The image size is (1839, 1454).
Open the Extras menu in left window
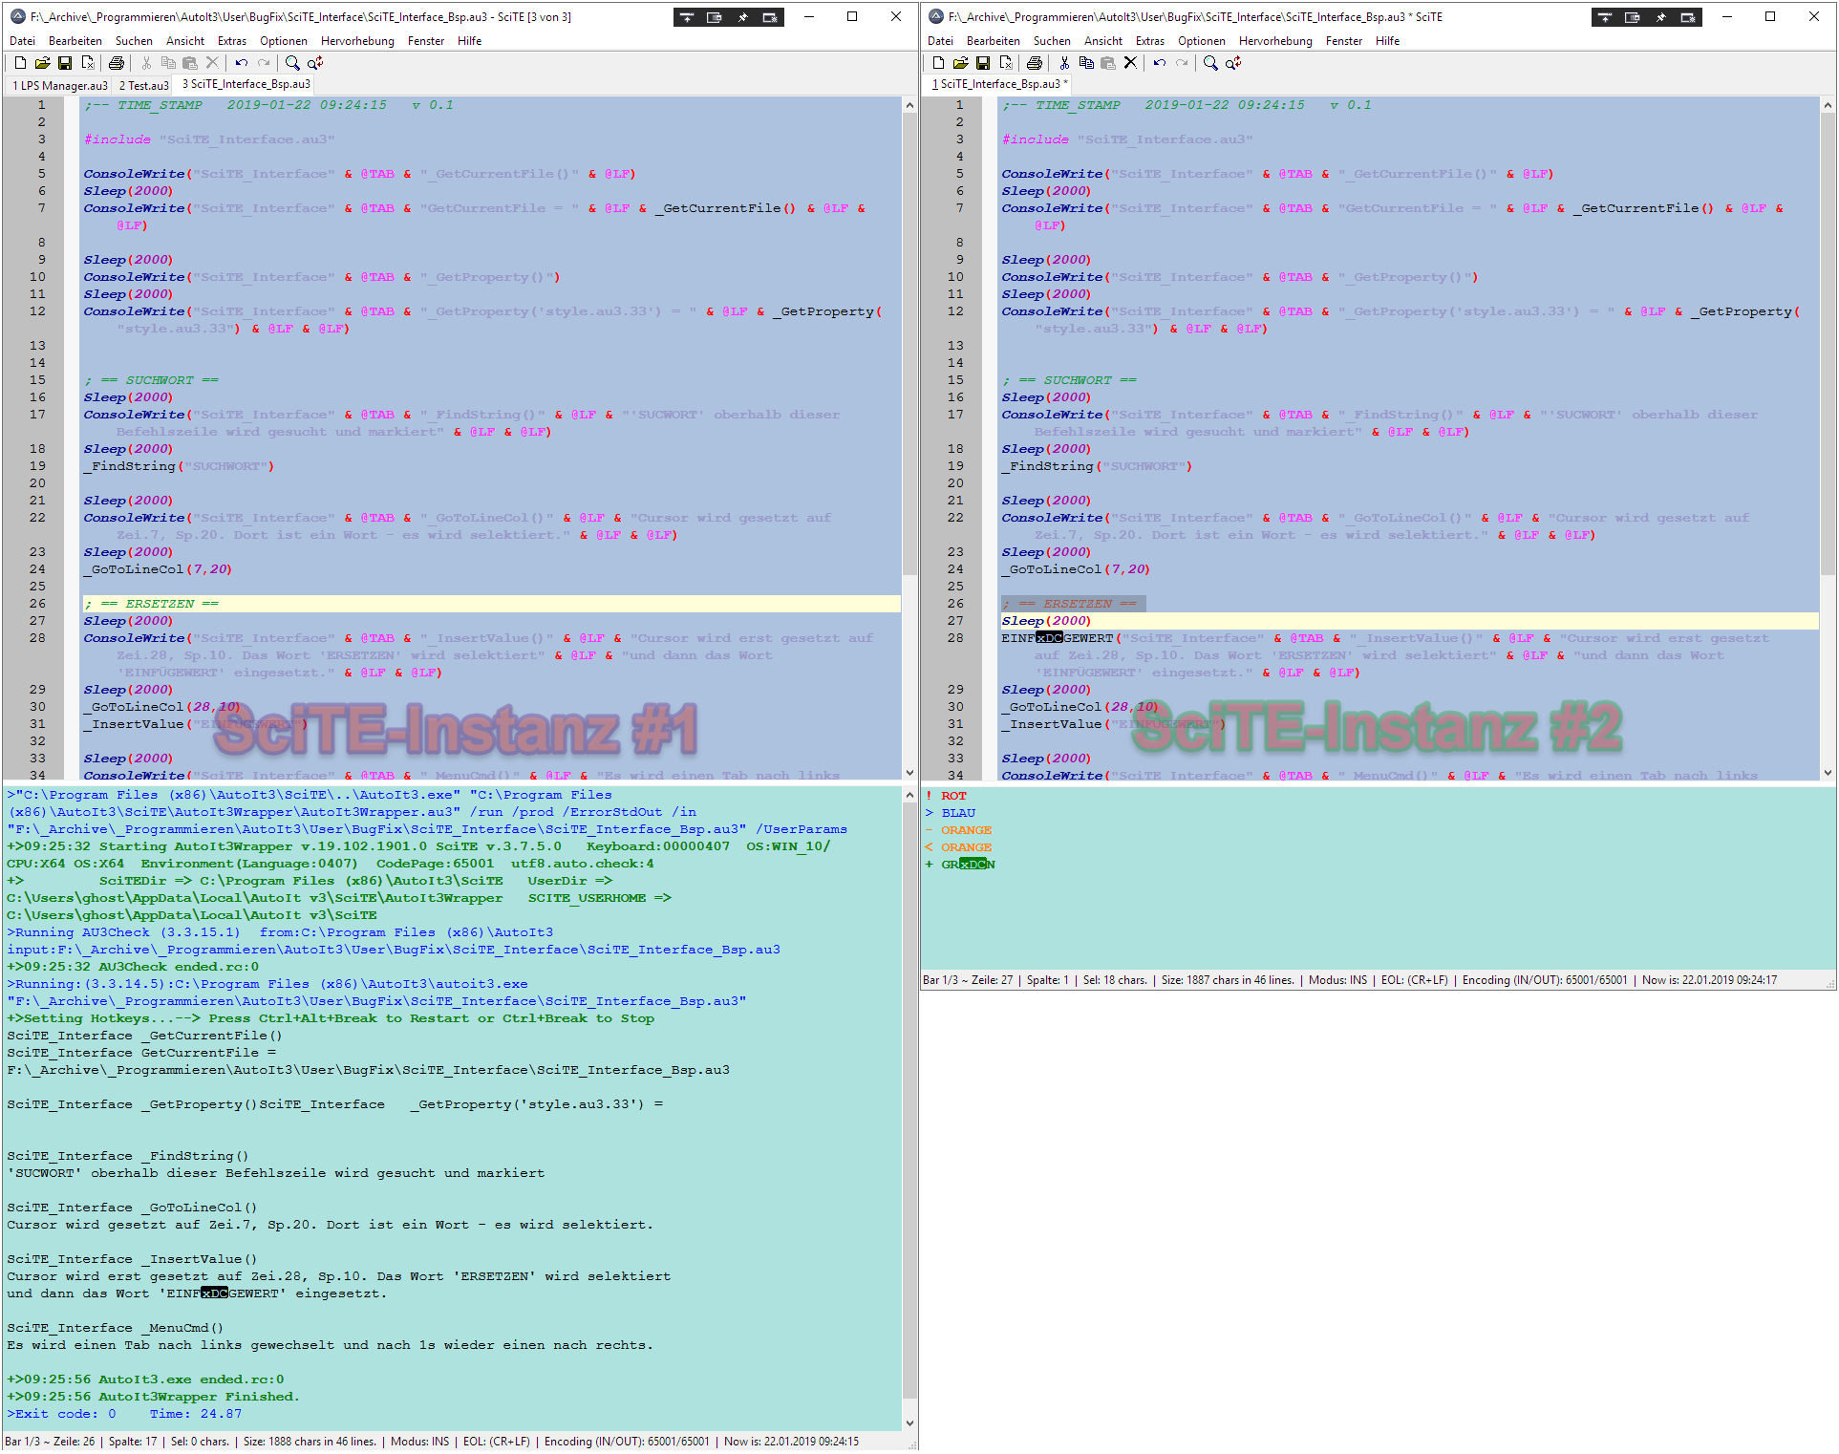(231, 41)
